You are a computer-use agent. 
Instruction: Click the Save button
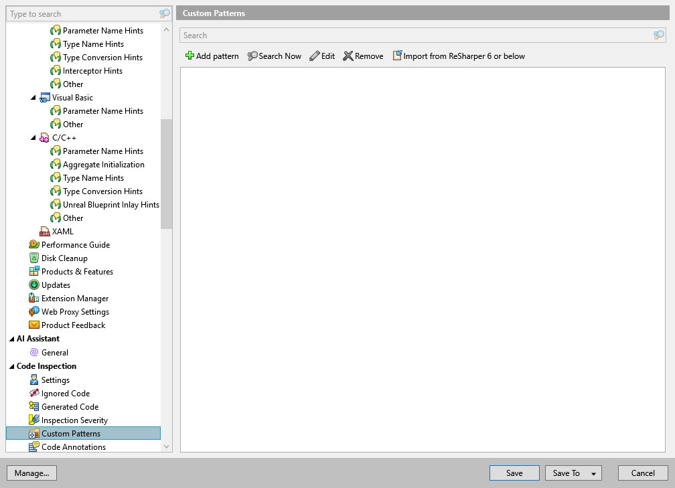[x=514, y=473]
